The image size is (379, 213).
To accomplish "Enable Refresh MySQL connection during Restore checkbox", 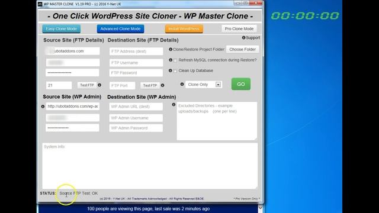I will 175,60.
